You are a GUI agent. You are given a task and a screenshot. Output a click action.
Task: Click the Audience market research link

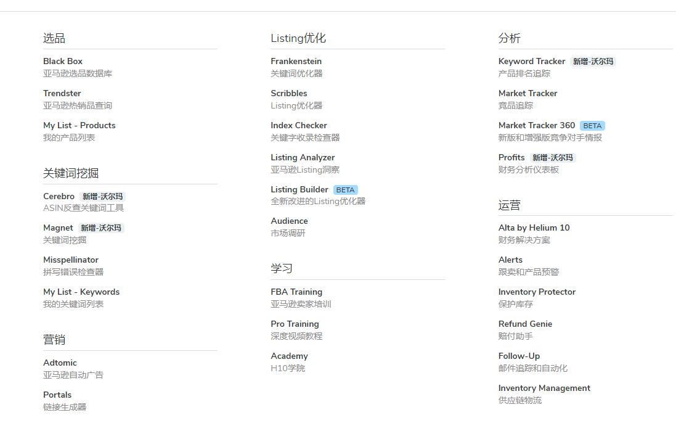coord(289,221)
